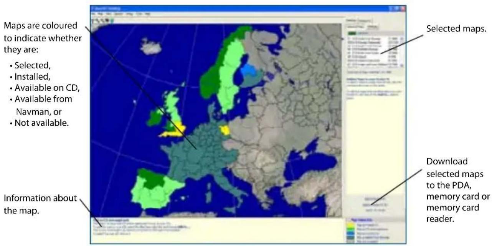
Task: Click the grey swatch in the map colour key
Action: pyautogui.click(x=351, y=241)
